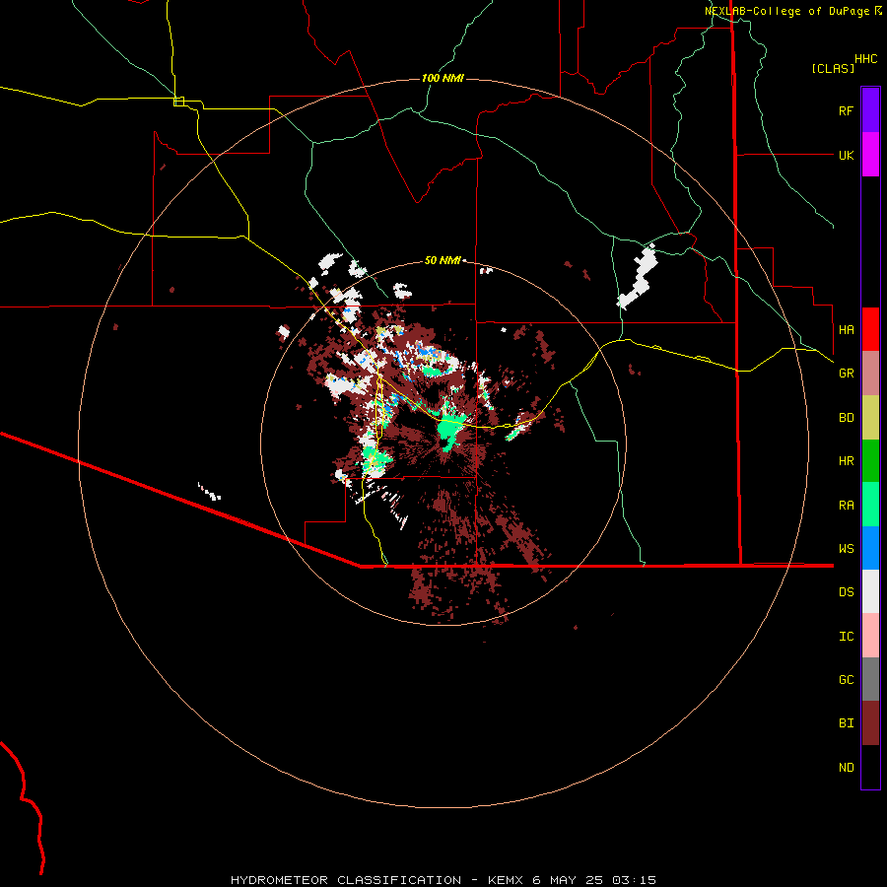This screenshot has height=887, width=887.
Task: Click the large rain echo near the radar site
Action: point(450,427)
